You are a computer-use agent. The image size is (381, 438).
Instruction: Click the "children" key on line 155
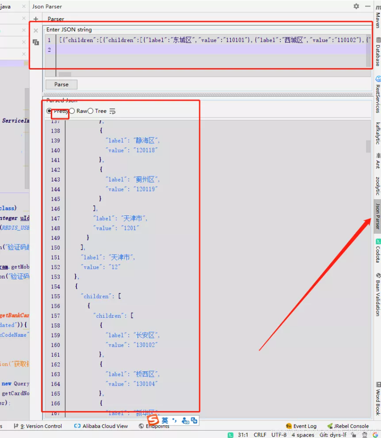[96, 296]
